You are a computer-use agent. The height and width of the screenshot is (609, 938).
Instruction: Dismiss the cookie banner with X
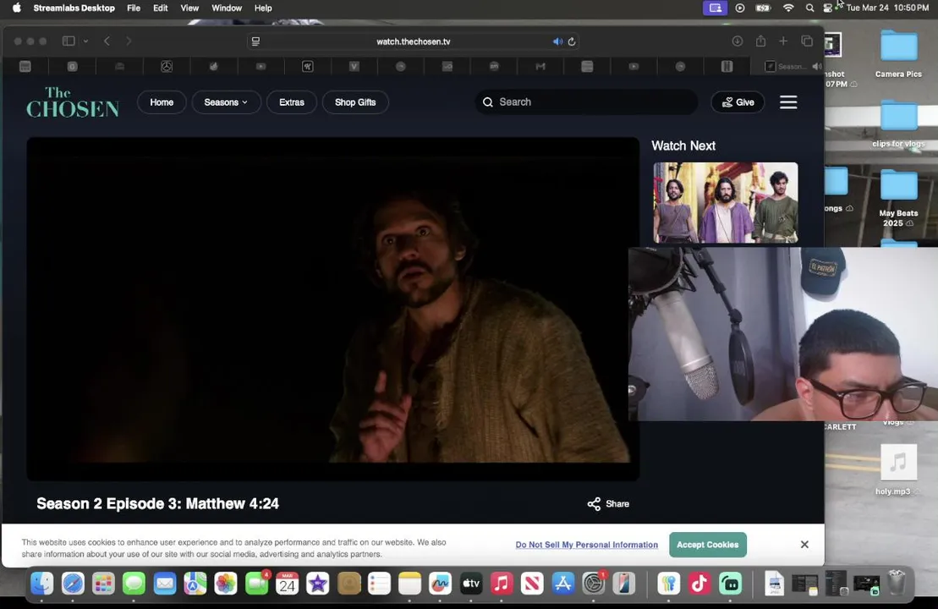804,545
